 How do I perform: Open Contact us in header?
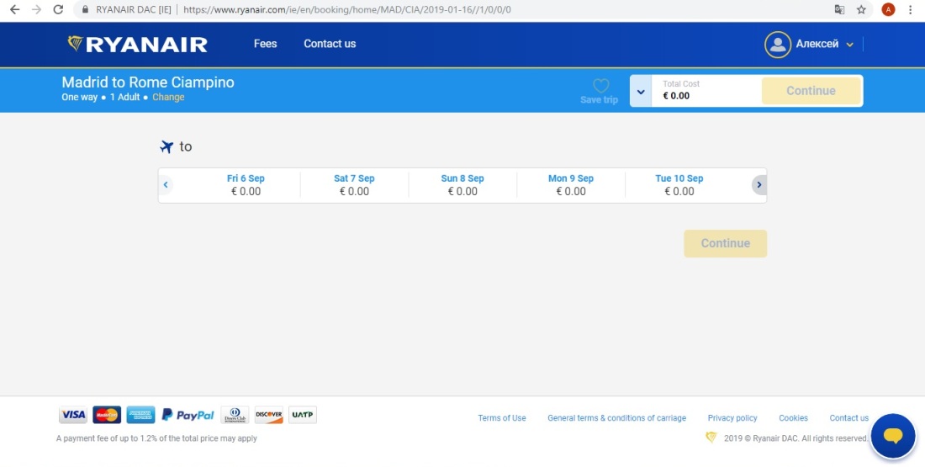pyautogui.click(x=330, y=44)
